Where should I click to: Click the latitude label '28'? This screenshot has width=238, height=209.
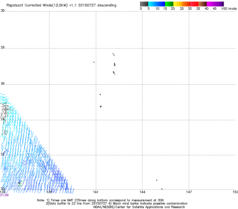3,47
